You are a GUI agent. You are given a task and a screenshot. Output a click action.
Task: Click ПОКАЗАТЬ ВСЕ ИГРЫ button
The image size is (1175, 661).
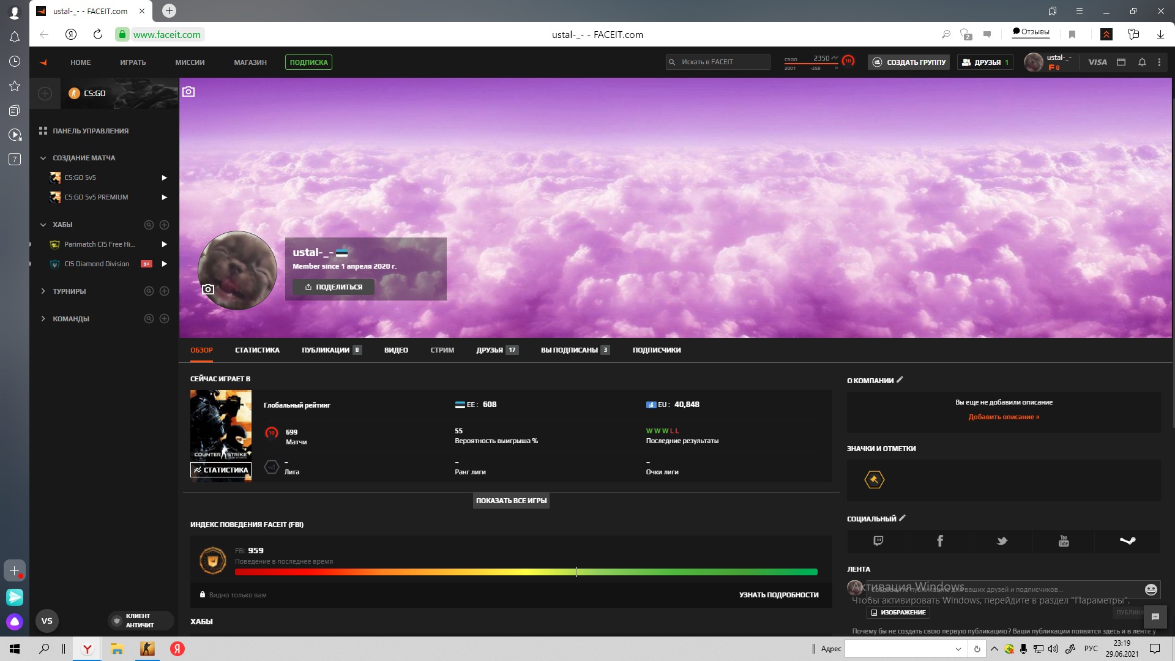[x=511, y=501]
